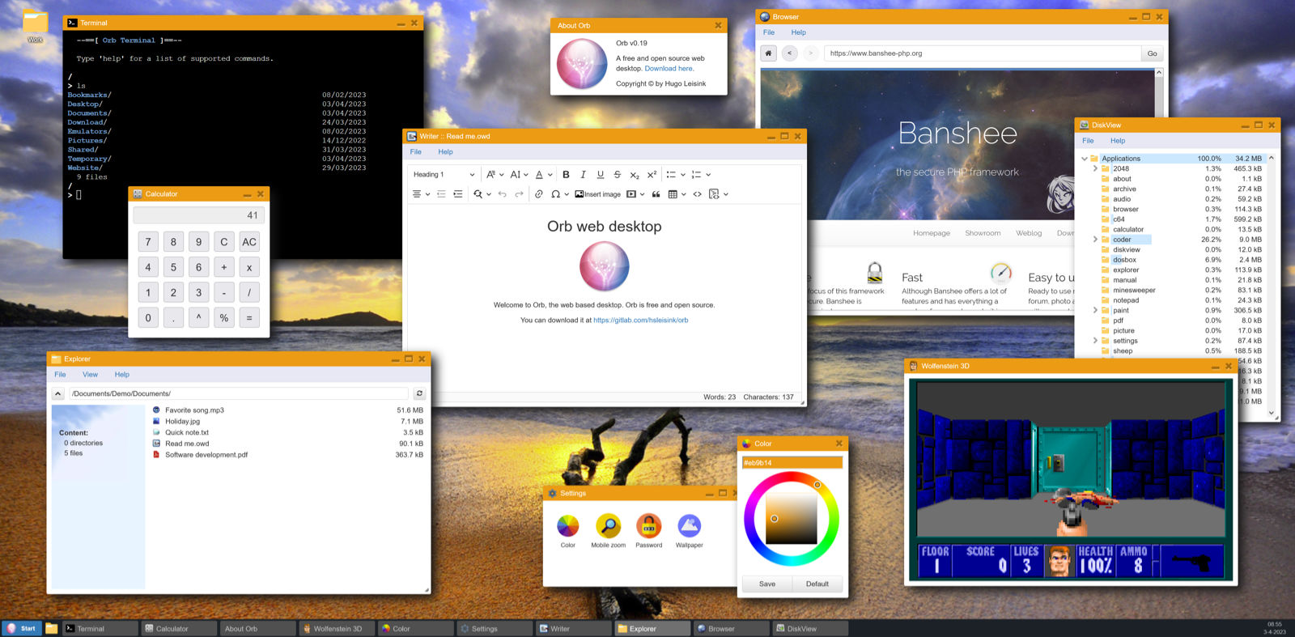1295x637 pixels.
Task: Click the Download here link in About Orb
Action: click(669, 69)
